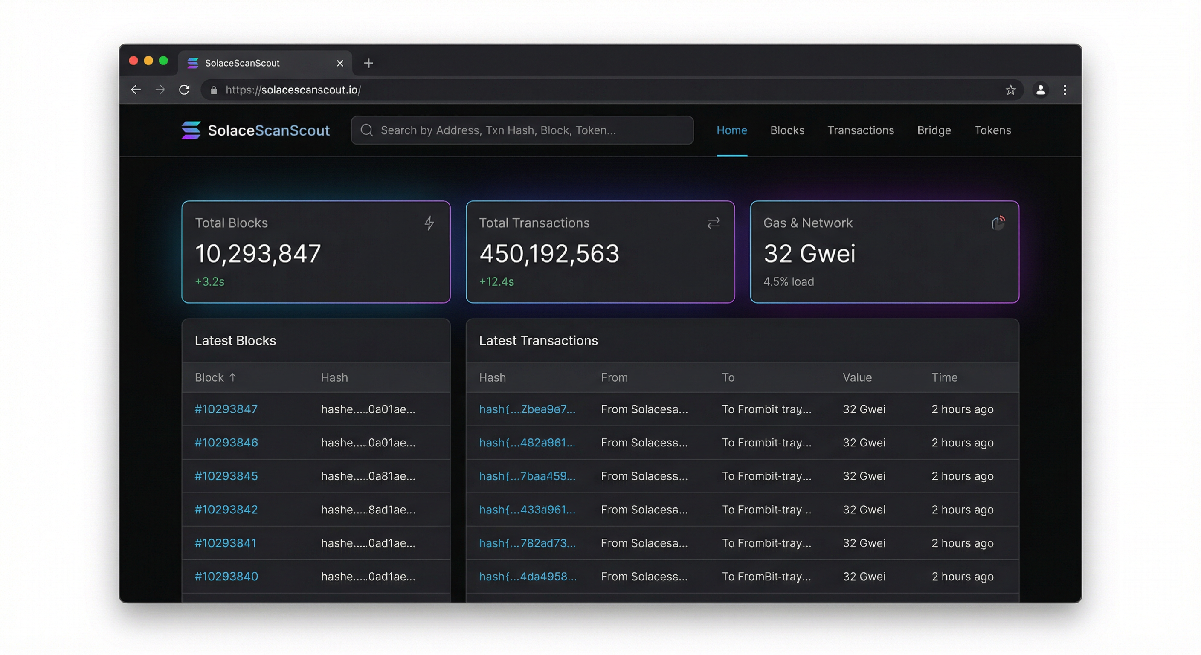Screen dimensions: 1201x655
Task: Click the gas gauge icon in Gas & Network
Action: pos(998,223)
